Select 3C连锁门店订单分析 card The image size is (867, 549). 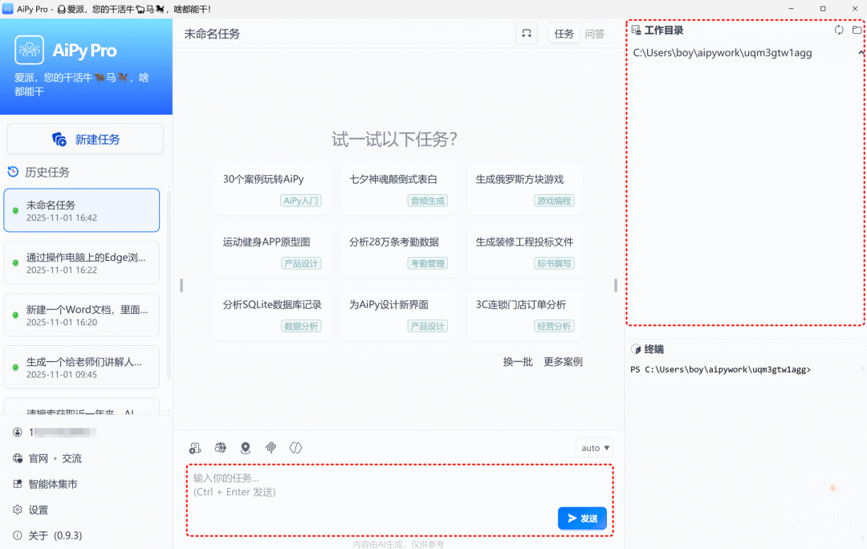(525, 314)
